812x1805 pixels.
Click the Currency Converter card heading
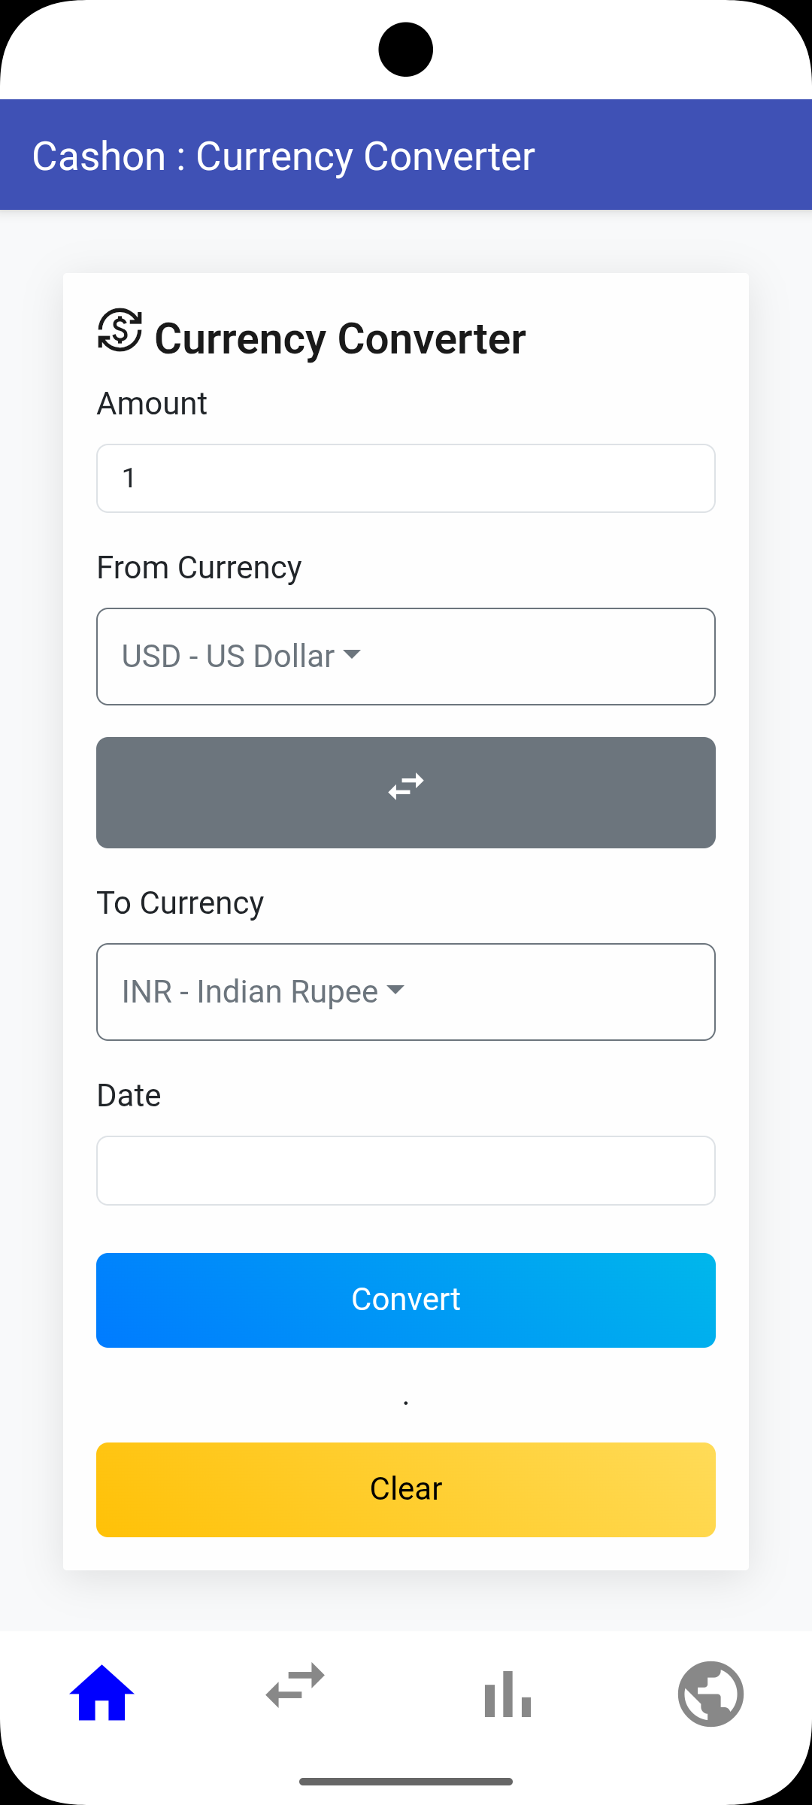pyautogui.click(x=340, y=338)
